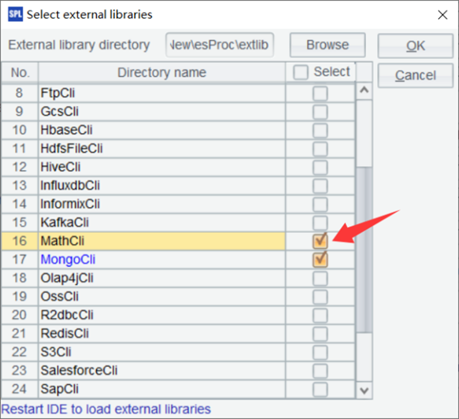The image size is (459, 419).
Task: Enable the RedisCli checkbox
Action: 320,334
